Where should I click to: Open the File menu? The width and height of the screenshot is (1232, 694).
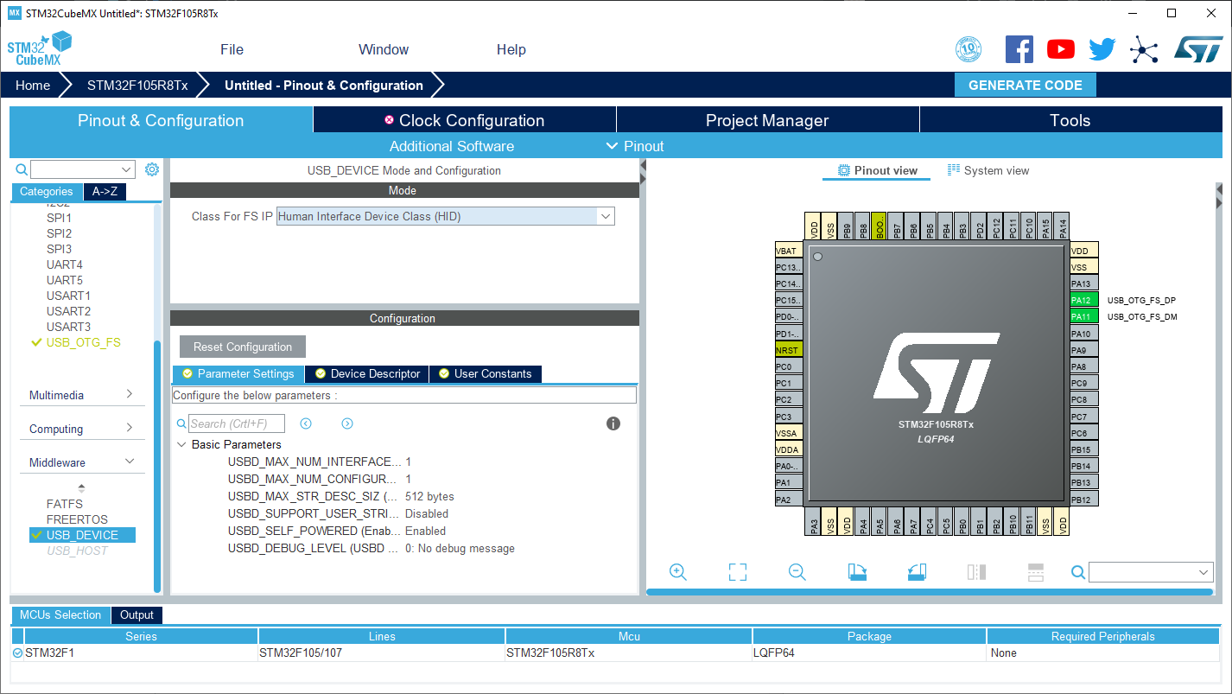(x=232, y=49)
